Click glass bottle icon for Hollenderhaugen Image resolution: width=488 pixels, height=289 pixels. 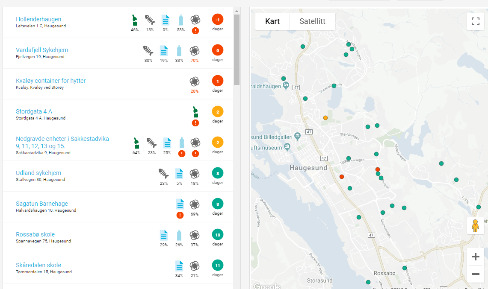pos(135,20)
